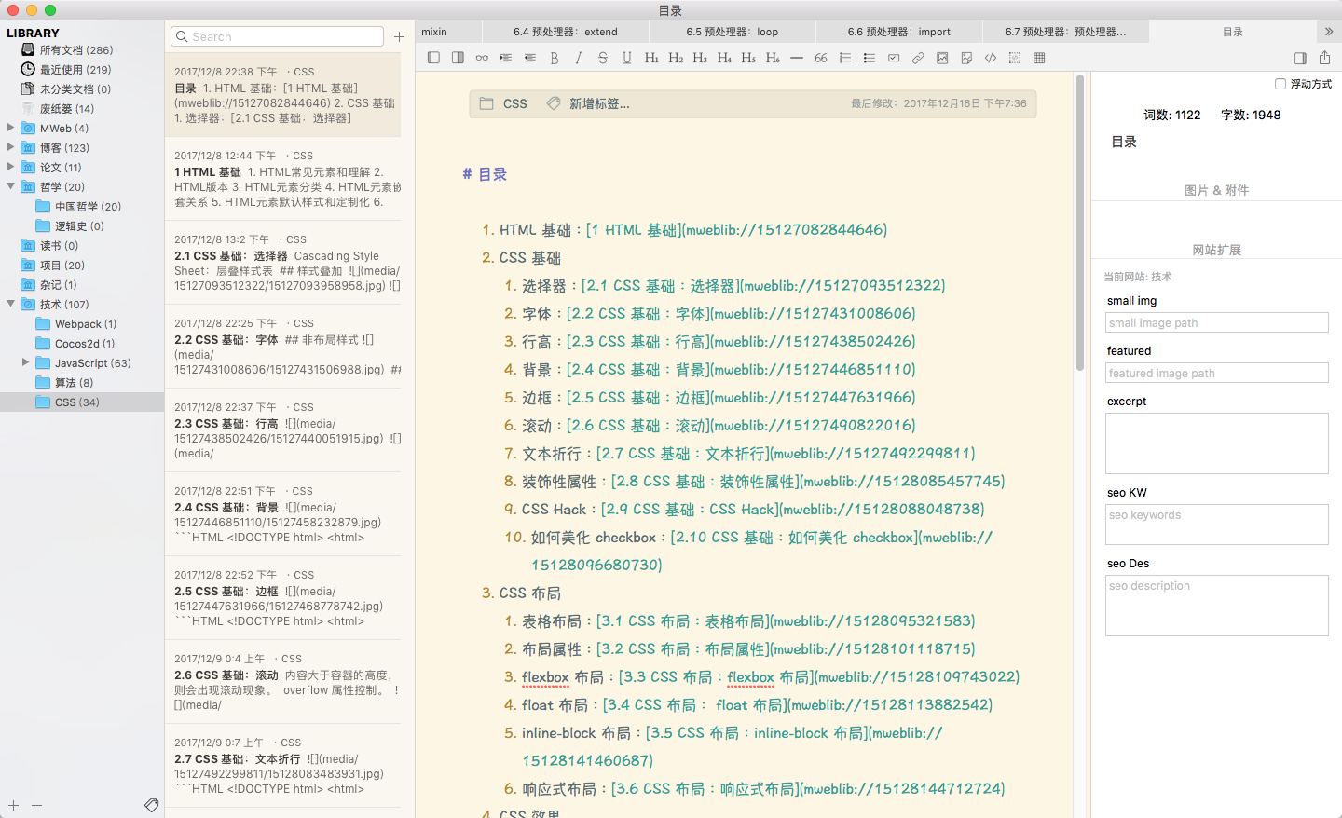Click the small image path field

pos(1216,322)
